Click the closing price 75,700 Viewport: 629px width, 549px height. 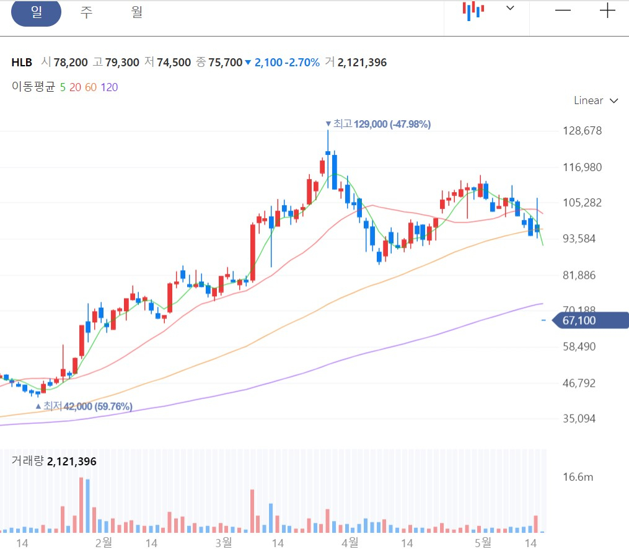pyautogui.click(x=225, y=63)
